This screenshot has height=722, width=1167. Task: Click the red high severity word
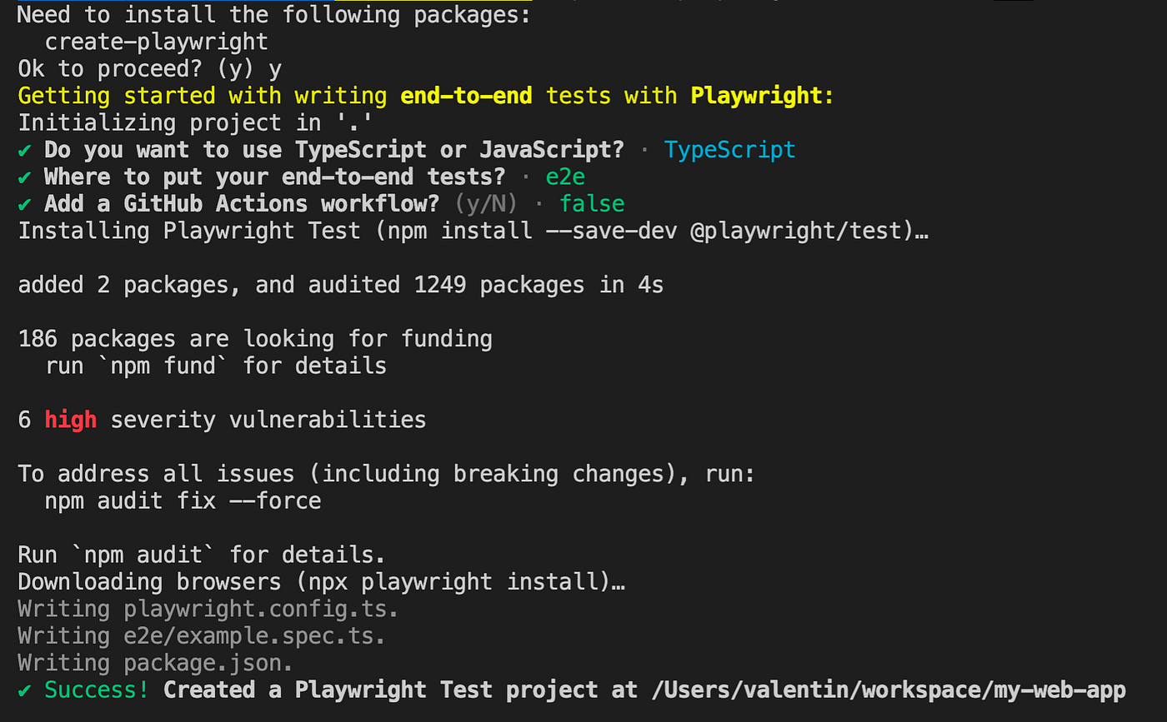(x=71, y=420)
